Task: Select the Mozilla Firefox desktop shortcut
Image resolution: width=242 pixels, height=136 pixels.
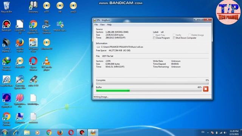Action: (x=20, y=45)
